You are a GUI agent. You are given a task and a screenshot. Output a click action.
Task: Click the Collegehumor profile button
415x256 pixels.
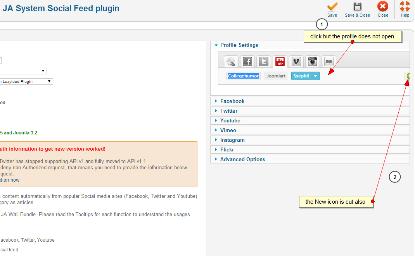click(x=243, y=76)
